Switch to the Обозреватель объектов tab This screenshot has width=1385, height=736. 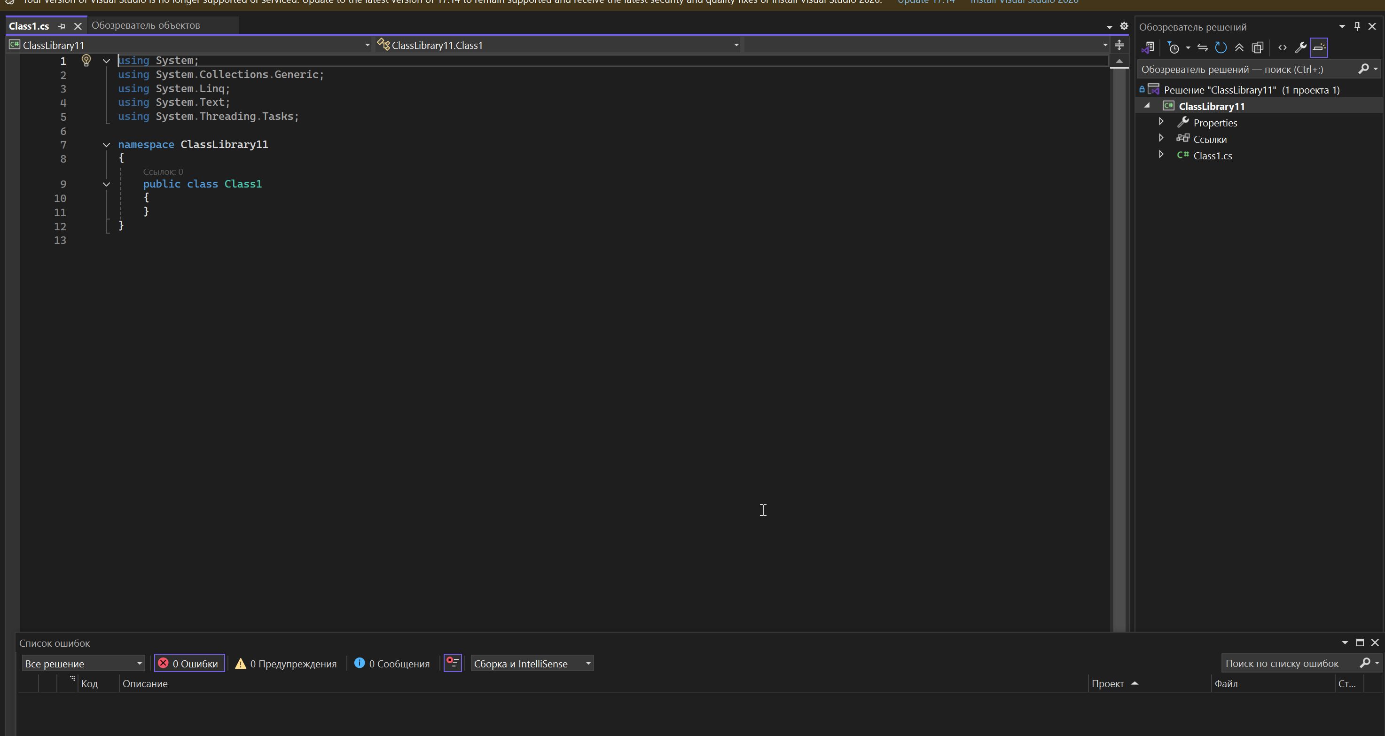coord(146,25)
